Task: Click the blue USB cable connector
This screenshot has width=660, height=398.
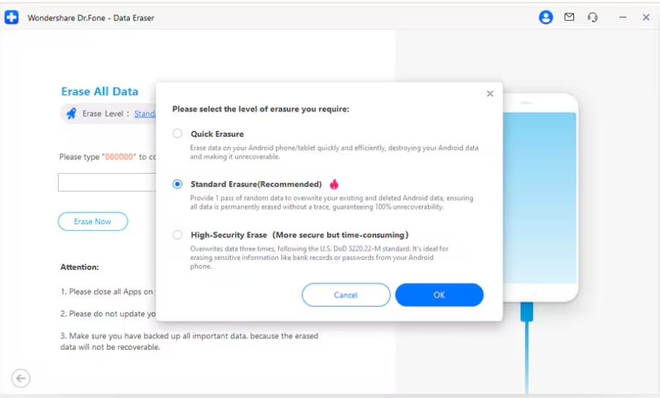Action: [527, 311]
